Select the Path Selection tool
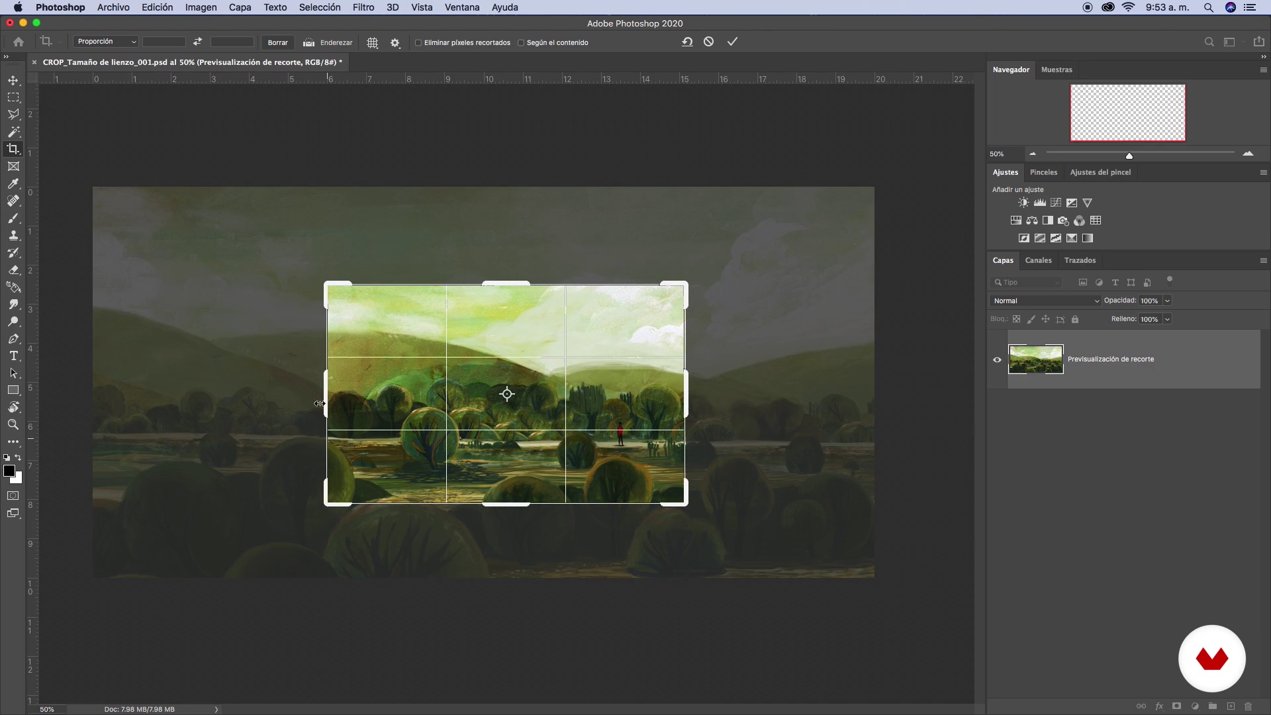1271x715 pixels. 13,373
